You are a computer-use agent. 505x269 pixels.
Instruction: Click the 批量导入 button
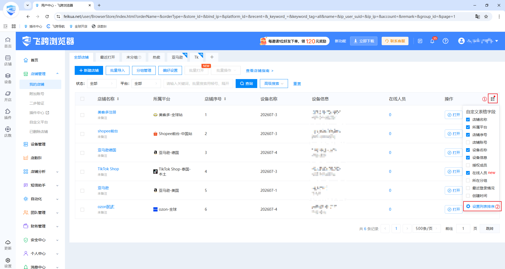point(118,70)
